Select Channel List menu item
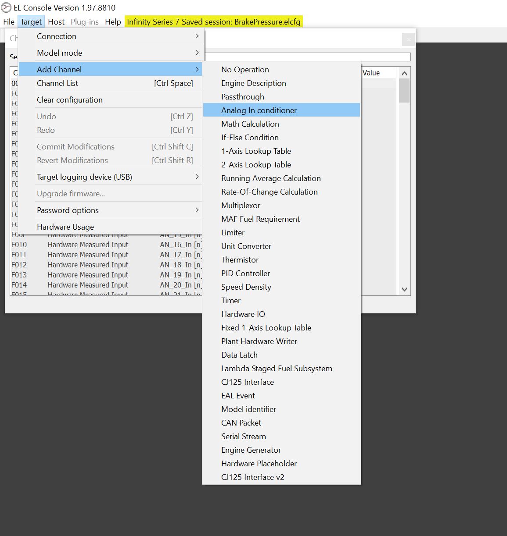 pos(58,83)
